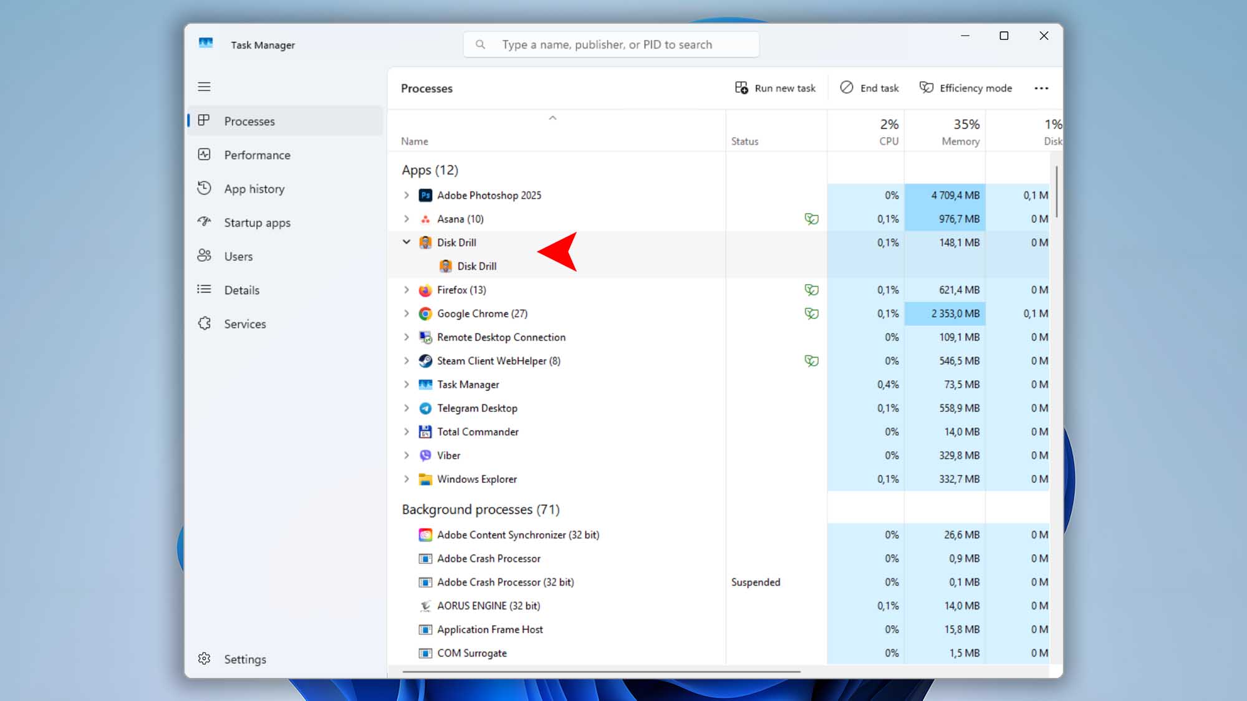Click the Viber process icon
This screenshot has height=701, width=1247.
tap(425, 455)
